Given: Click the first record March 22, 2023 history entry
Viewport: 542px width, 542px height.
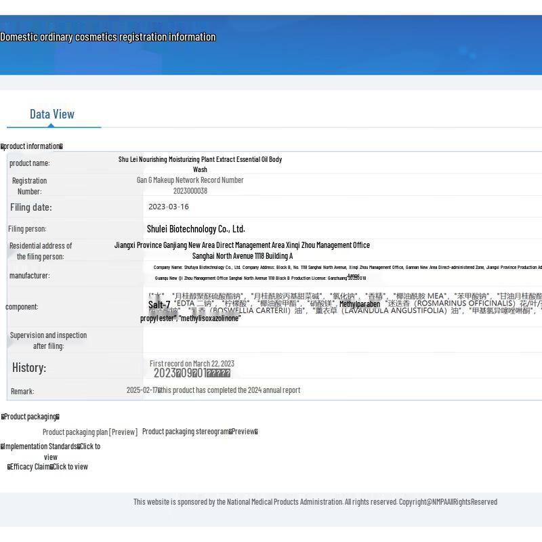Looking at the screenshot, I should click(192, 364).
